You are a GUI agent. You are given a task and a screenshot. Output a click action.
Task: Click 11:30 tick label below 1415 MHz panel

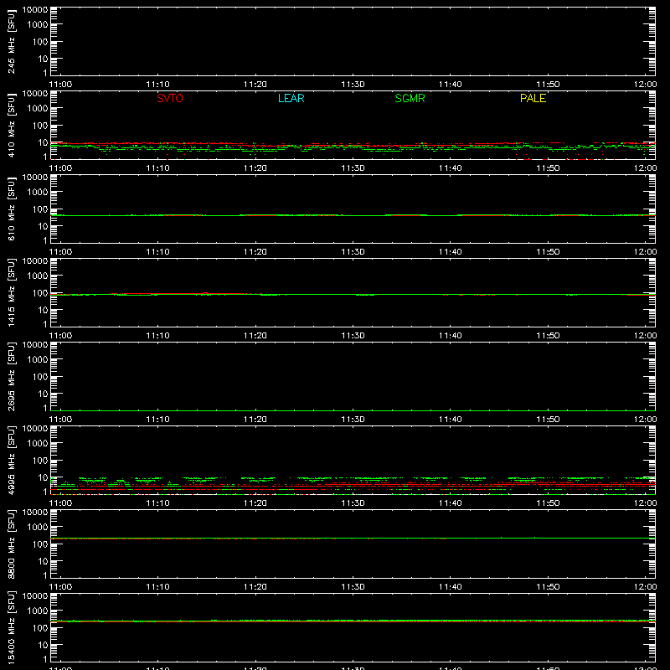click(353, 336)
